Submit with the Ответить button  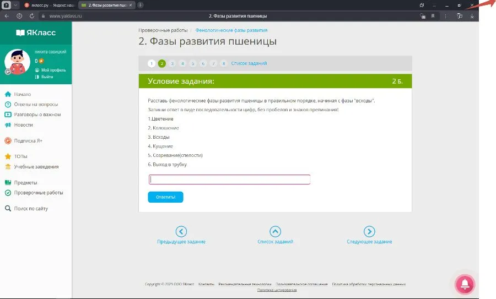coord(165,197)
